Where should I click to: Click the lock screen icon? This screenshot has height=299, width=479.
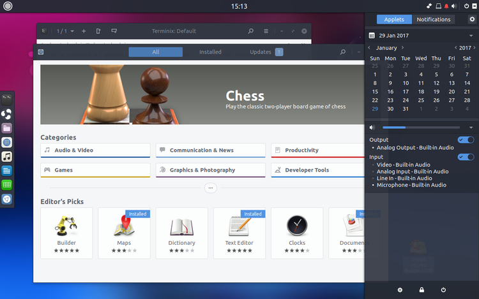(x=422, y=290)
